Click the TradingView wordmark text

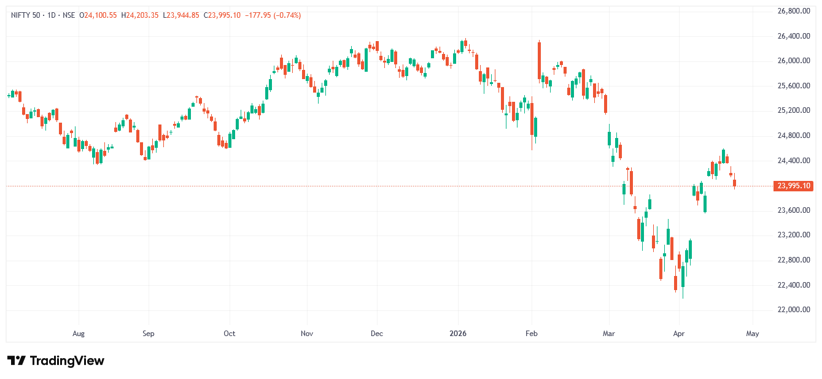[67, 361]
